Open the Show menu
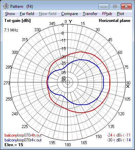 [10, 14]
